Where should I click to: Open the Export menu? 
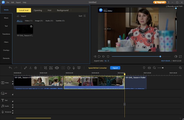(18, 2)
